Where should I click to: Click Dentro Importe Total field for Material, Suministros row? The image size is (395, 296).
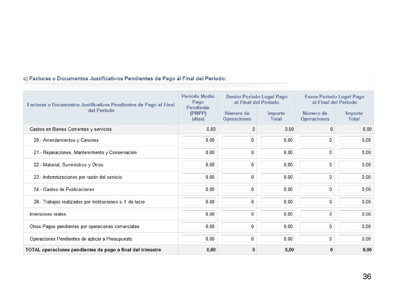277,165
